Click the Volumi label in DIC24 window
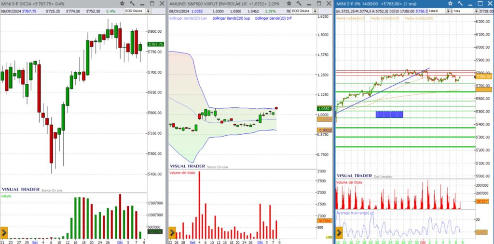The width and height of the screenshot is (494, 244). (x=6, y=196)
